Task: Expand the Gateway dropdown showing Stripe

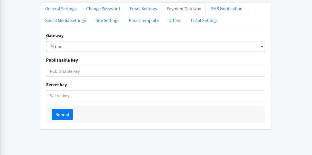Action: (x=155, y=47)
